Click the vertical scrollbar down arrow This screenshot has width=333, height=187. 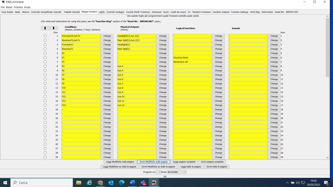(327, 158)
